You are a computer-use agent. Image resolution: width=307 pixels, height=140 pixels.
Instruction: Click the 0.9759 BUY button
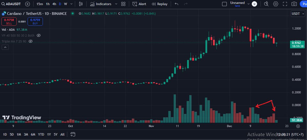[35, 21]
